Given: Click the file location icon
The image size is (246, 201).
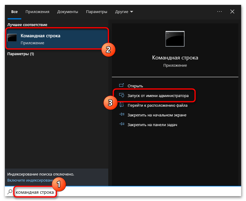Looking at the screenshot, I should coord(122,105).
